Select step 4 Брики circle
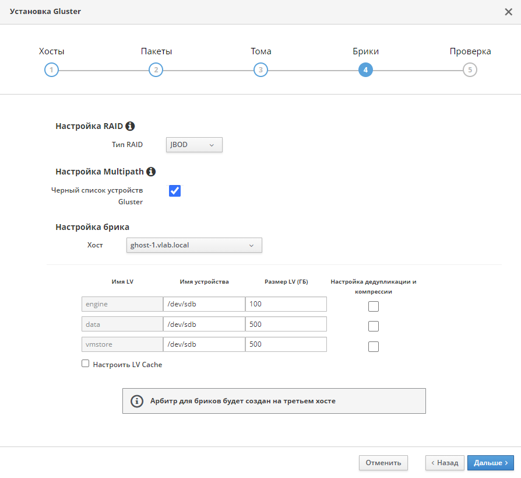 pyautogui.click(x=365, y=70)
